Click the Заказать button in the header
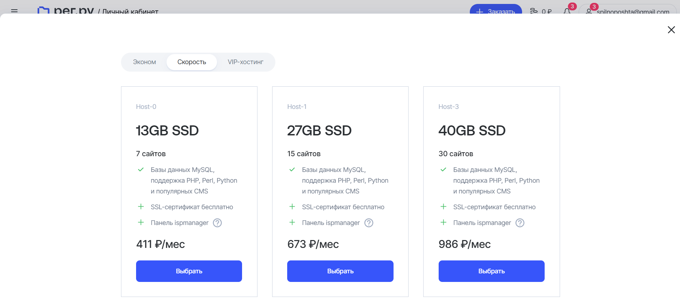 (x=496, y=11)
